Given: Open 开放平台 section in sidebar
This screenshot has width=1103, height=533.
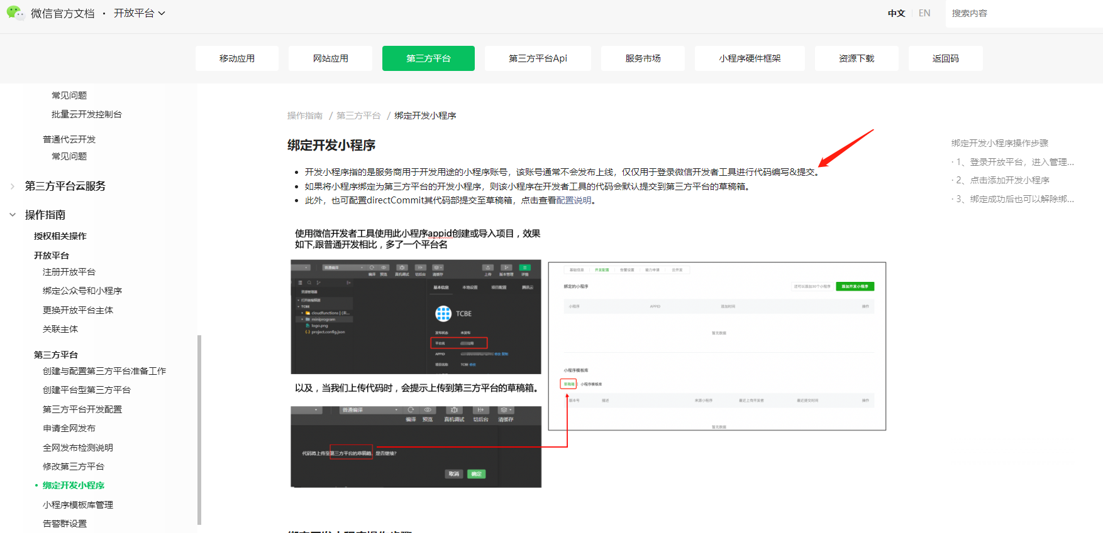Looking at the screenshot, I should [52, 256].
